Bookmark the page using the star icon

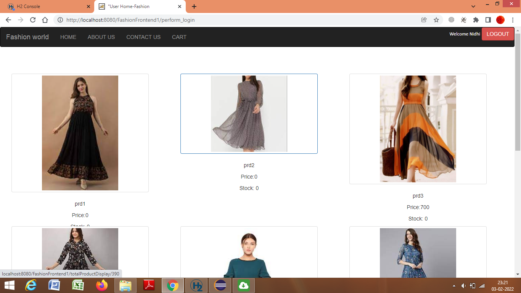[436, 19]
